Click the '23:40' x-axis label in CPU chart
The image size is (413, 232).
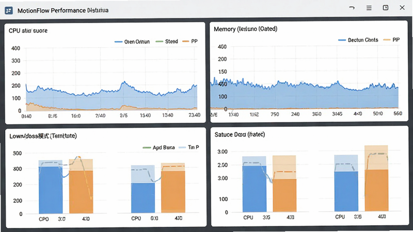pyautogui.click(x=195, y=115)
